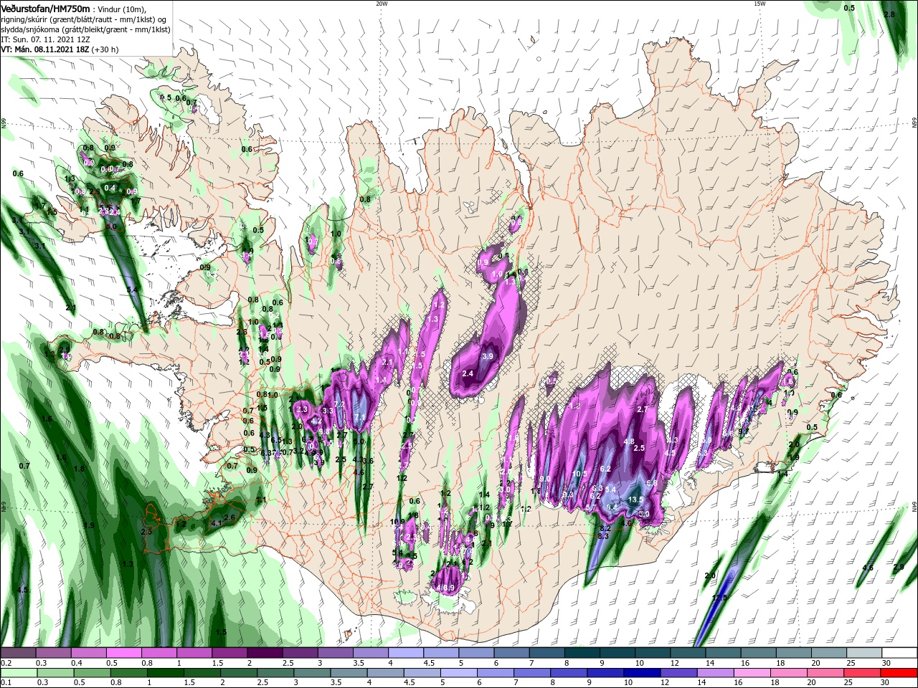Click the '12.5' value in the blue offshore streak
Image resolution: width=918 pixels, height=688 pixels.
(x=719, y=597)
